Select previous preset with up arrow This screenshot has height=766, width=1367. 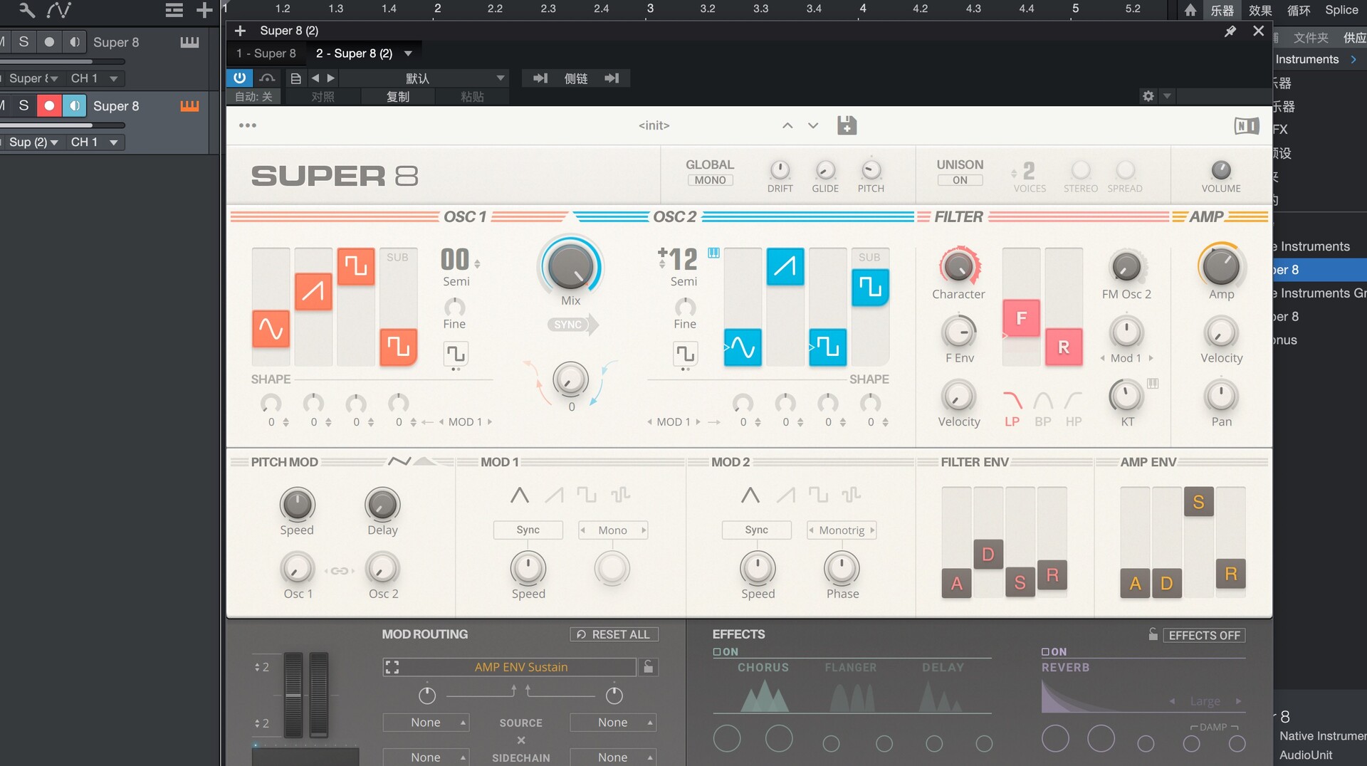[x=787, y=125]
